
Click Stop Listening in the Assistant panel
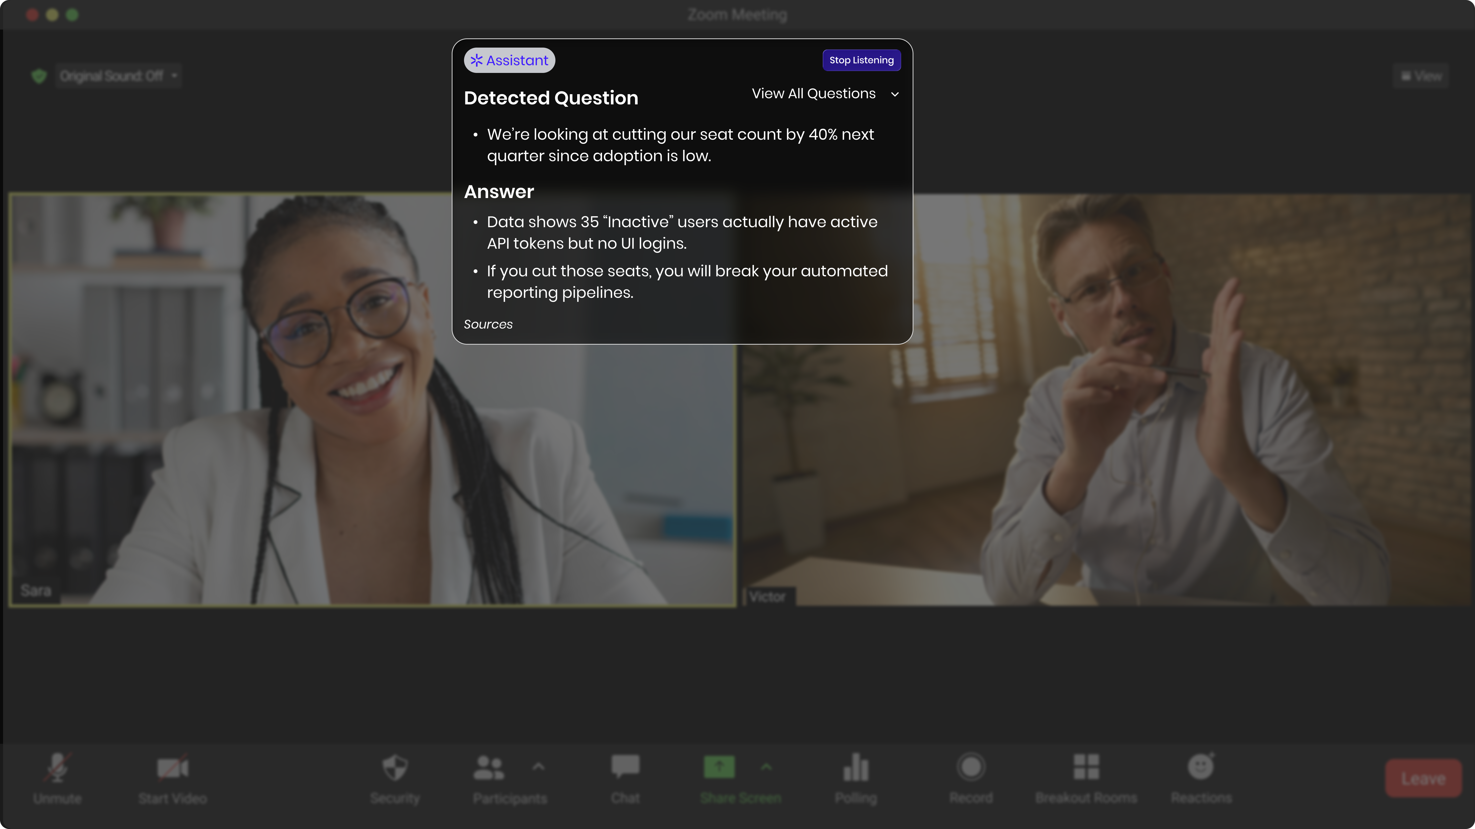pos(861,60)
